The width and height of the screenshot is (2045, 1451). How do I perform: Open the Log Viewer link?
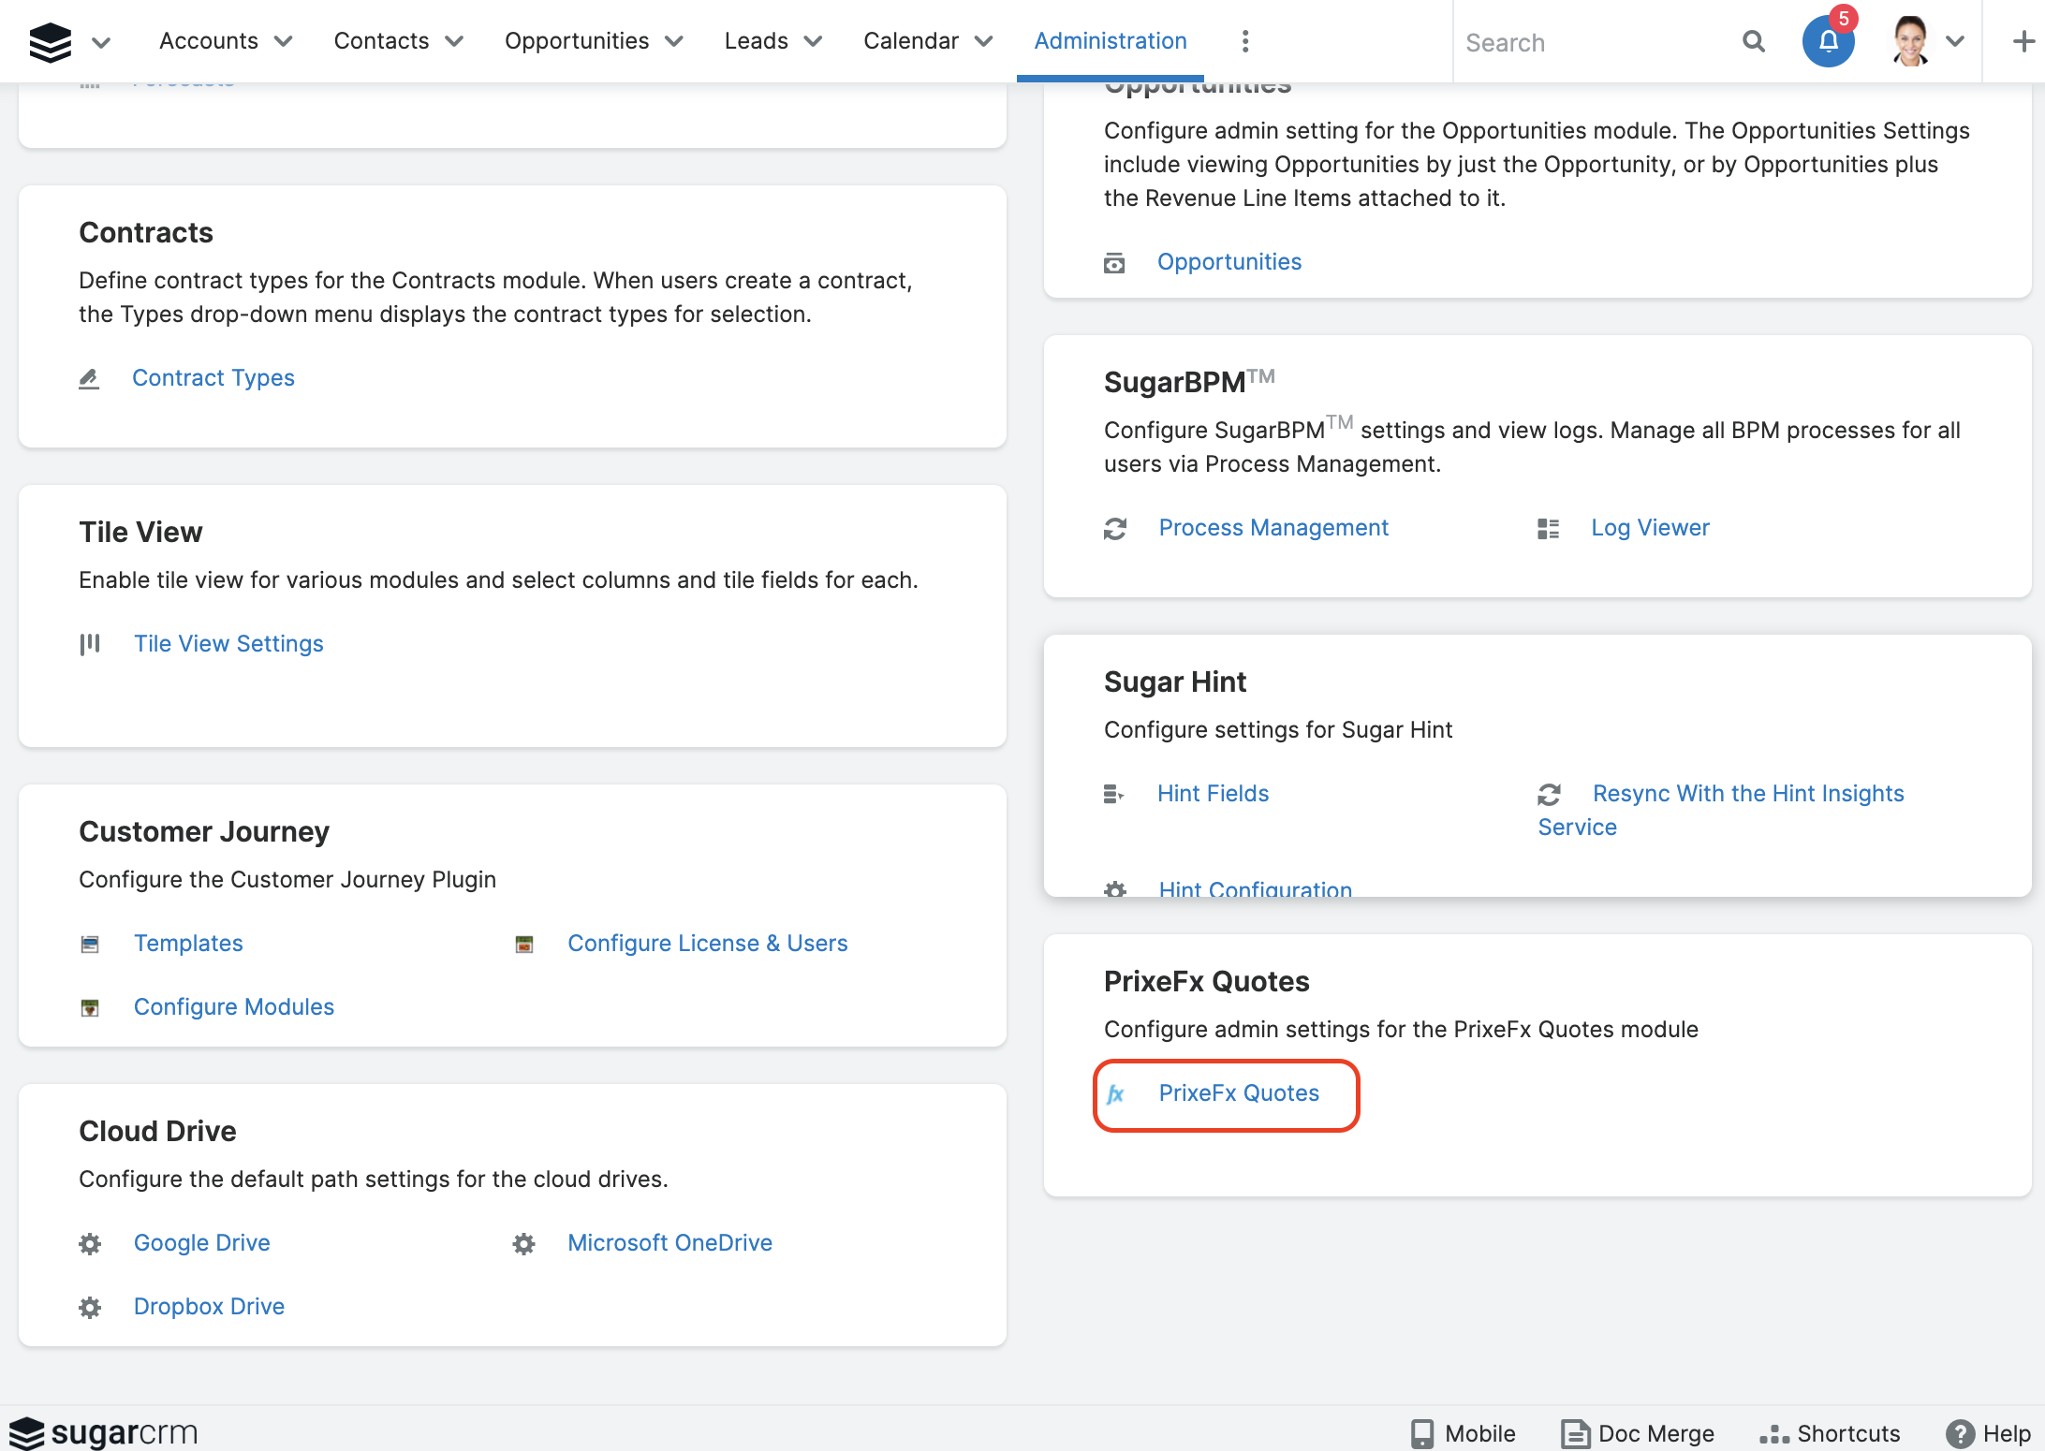tap(1650, 528)
